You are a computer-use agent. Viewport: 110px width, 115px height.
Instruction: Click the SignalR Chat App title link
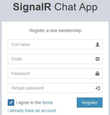pos(55,7)
